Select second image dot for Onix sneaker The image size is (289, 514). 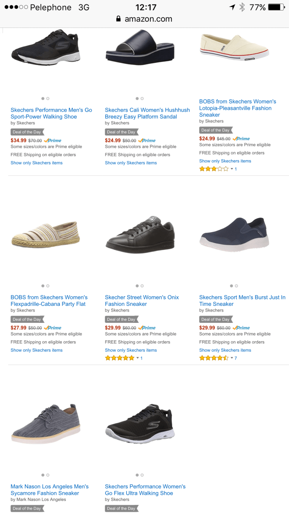[x=142, y=286]
